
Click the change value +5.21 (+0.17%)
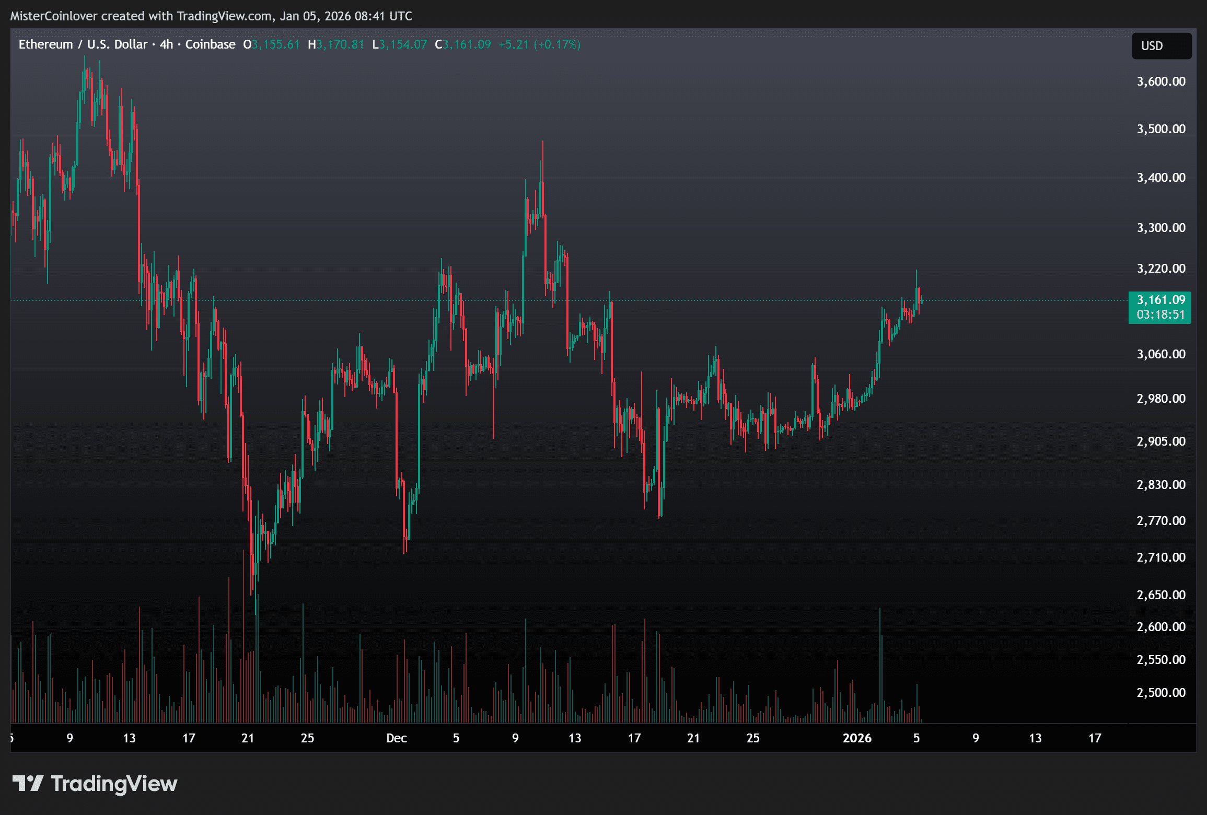click(539, 44)
